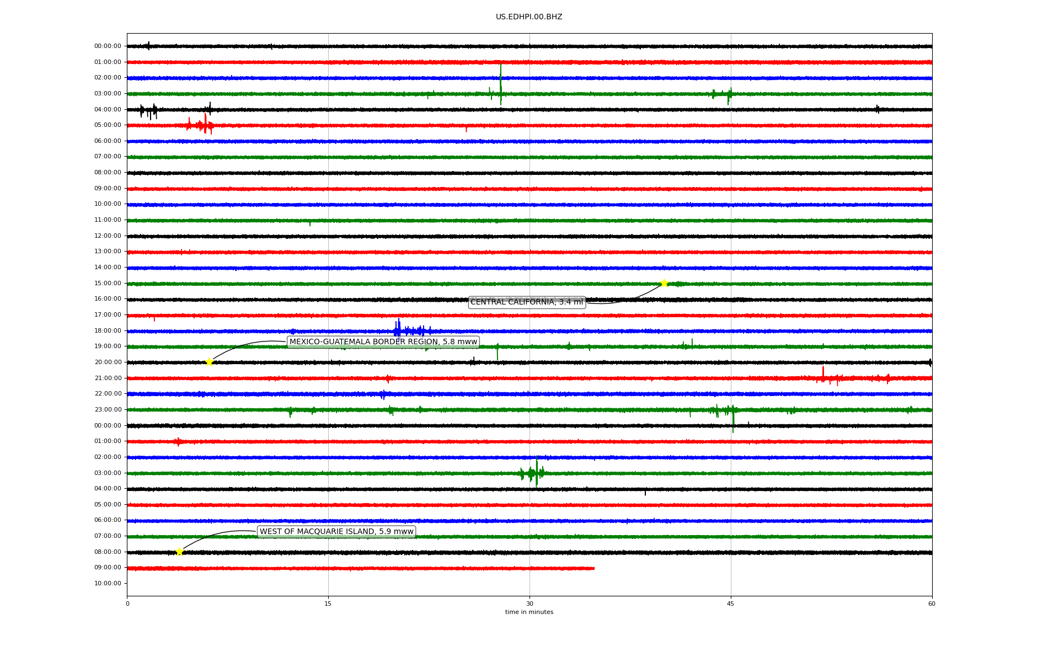Click the red burst on the 05:00:00 trace
Image resolution: width=1059 pixels, height=662 pixels.
tap(205, 125)
